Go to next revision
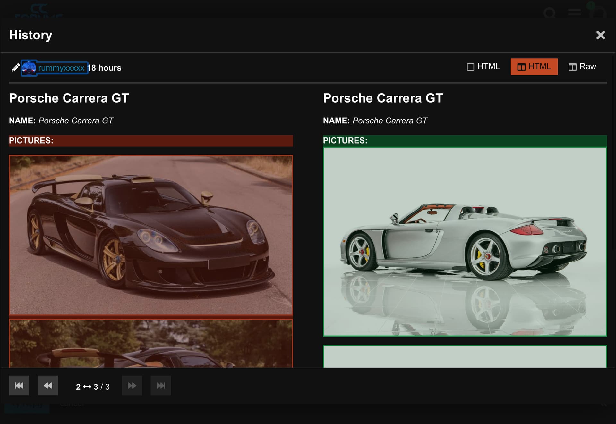616x424 pixels. (132, 386)
